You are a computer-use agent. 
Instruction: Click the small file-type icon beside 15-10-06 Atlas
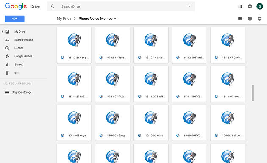(x=139, y=135)
